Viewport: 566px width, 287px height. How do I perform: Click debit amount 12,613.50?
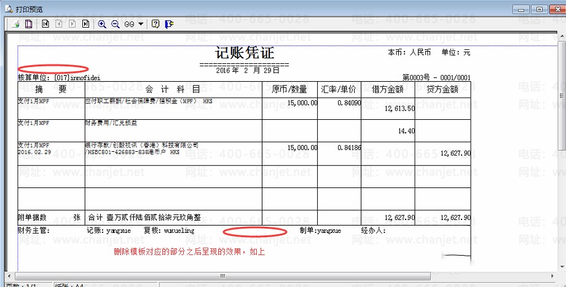(399, 109)
